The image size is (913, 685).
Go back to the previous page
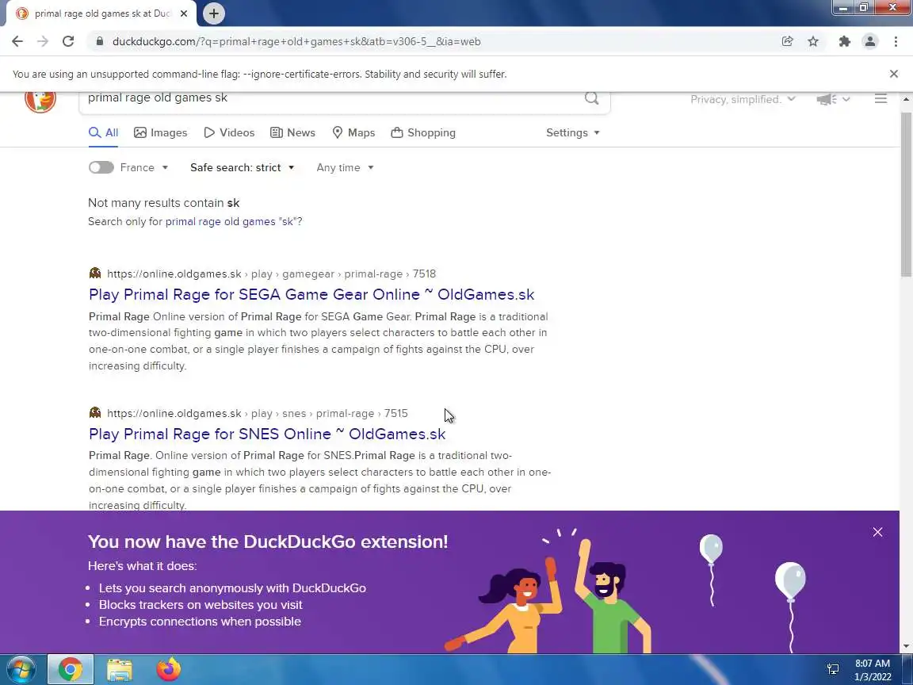coord(17,41)
